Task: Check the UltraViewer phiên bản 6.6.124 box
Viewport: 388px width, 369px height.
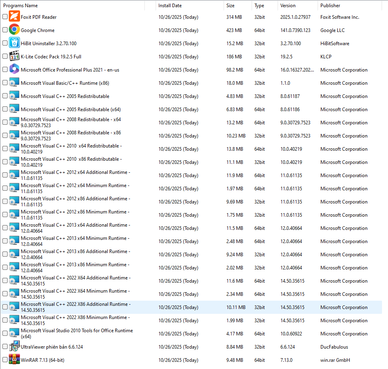Action: coord(5,346)
